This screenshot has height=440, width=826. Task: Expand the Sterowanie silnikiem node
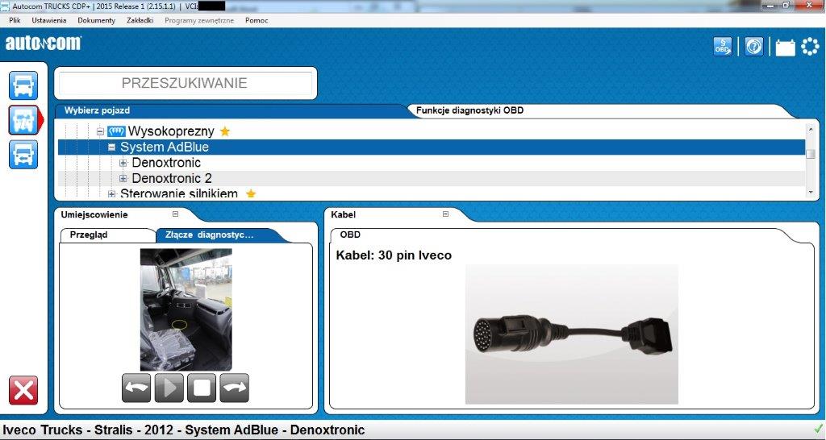111,194
